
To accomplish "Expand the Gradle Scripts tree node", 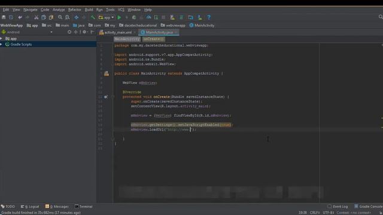I will (x=1, y=44).
